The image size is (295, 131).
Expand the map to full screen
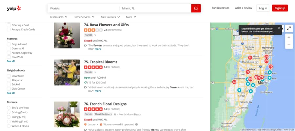pyautogui.click(x=289, y=28)
